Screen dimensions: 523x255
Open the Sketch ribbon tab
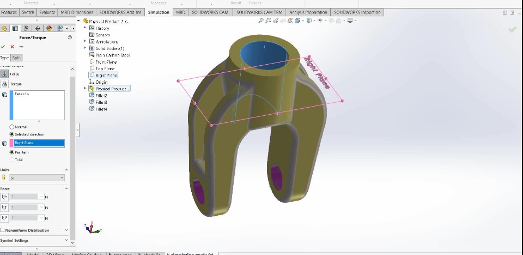(x=28, y=13)
